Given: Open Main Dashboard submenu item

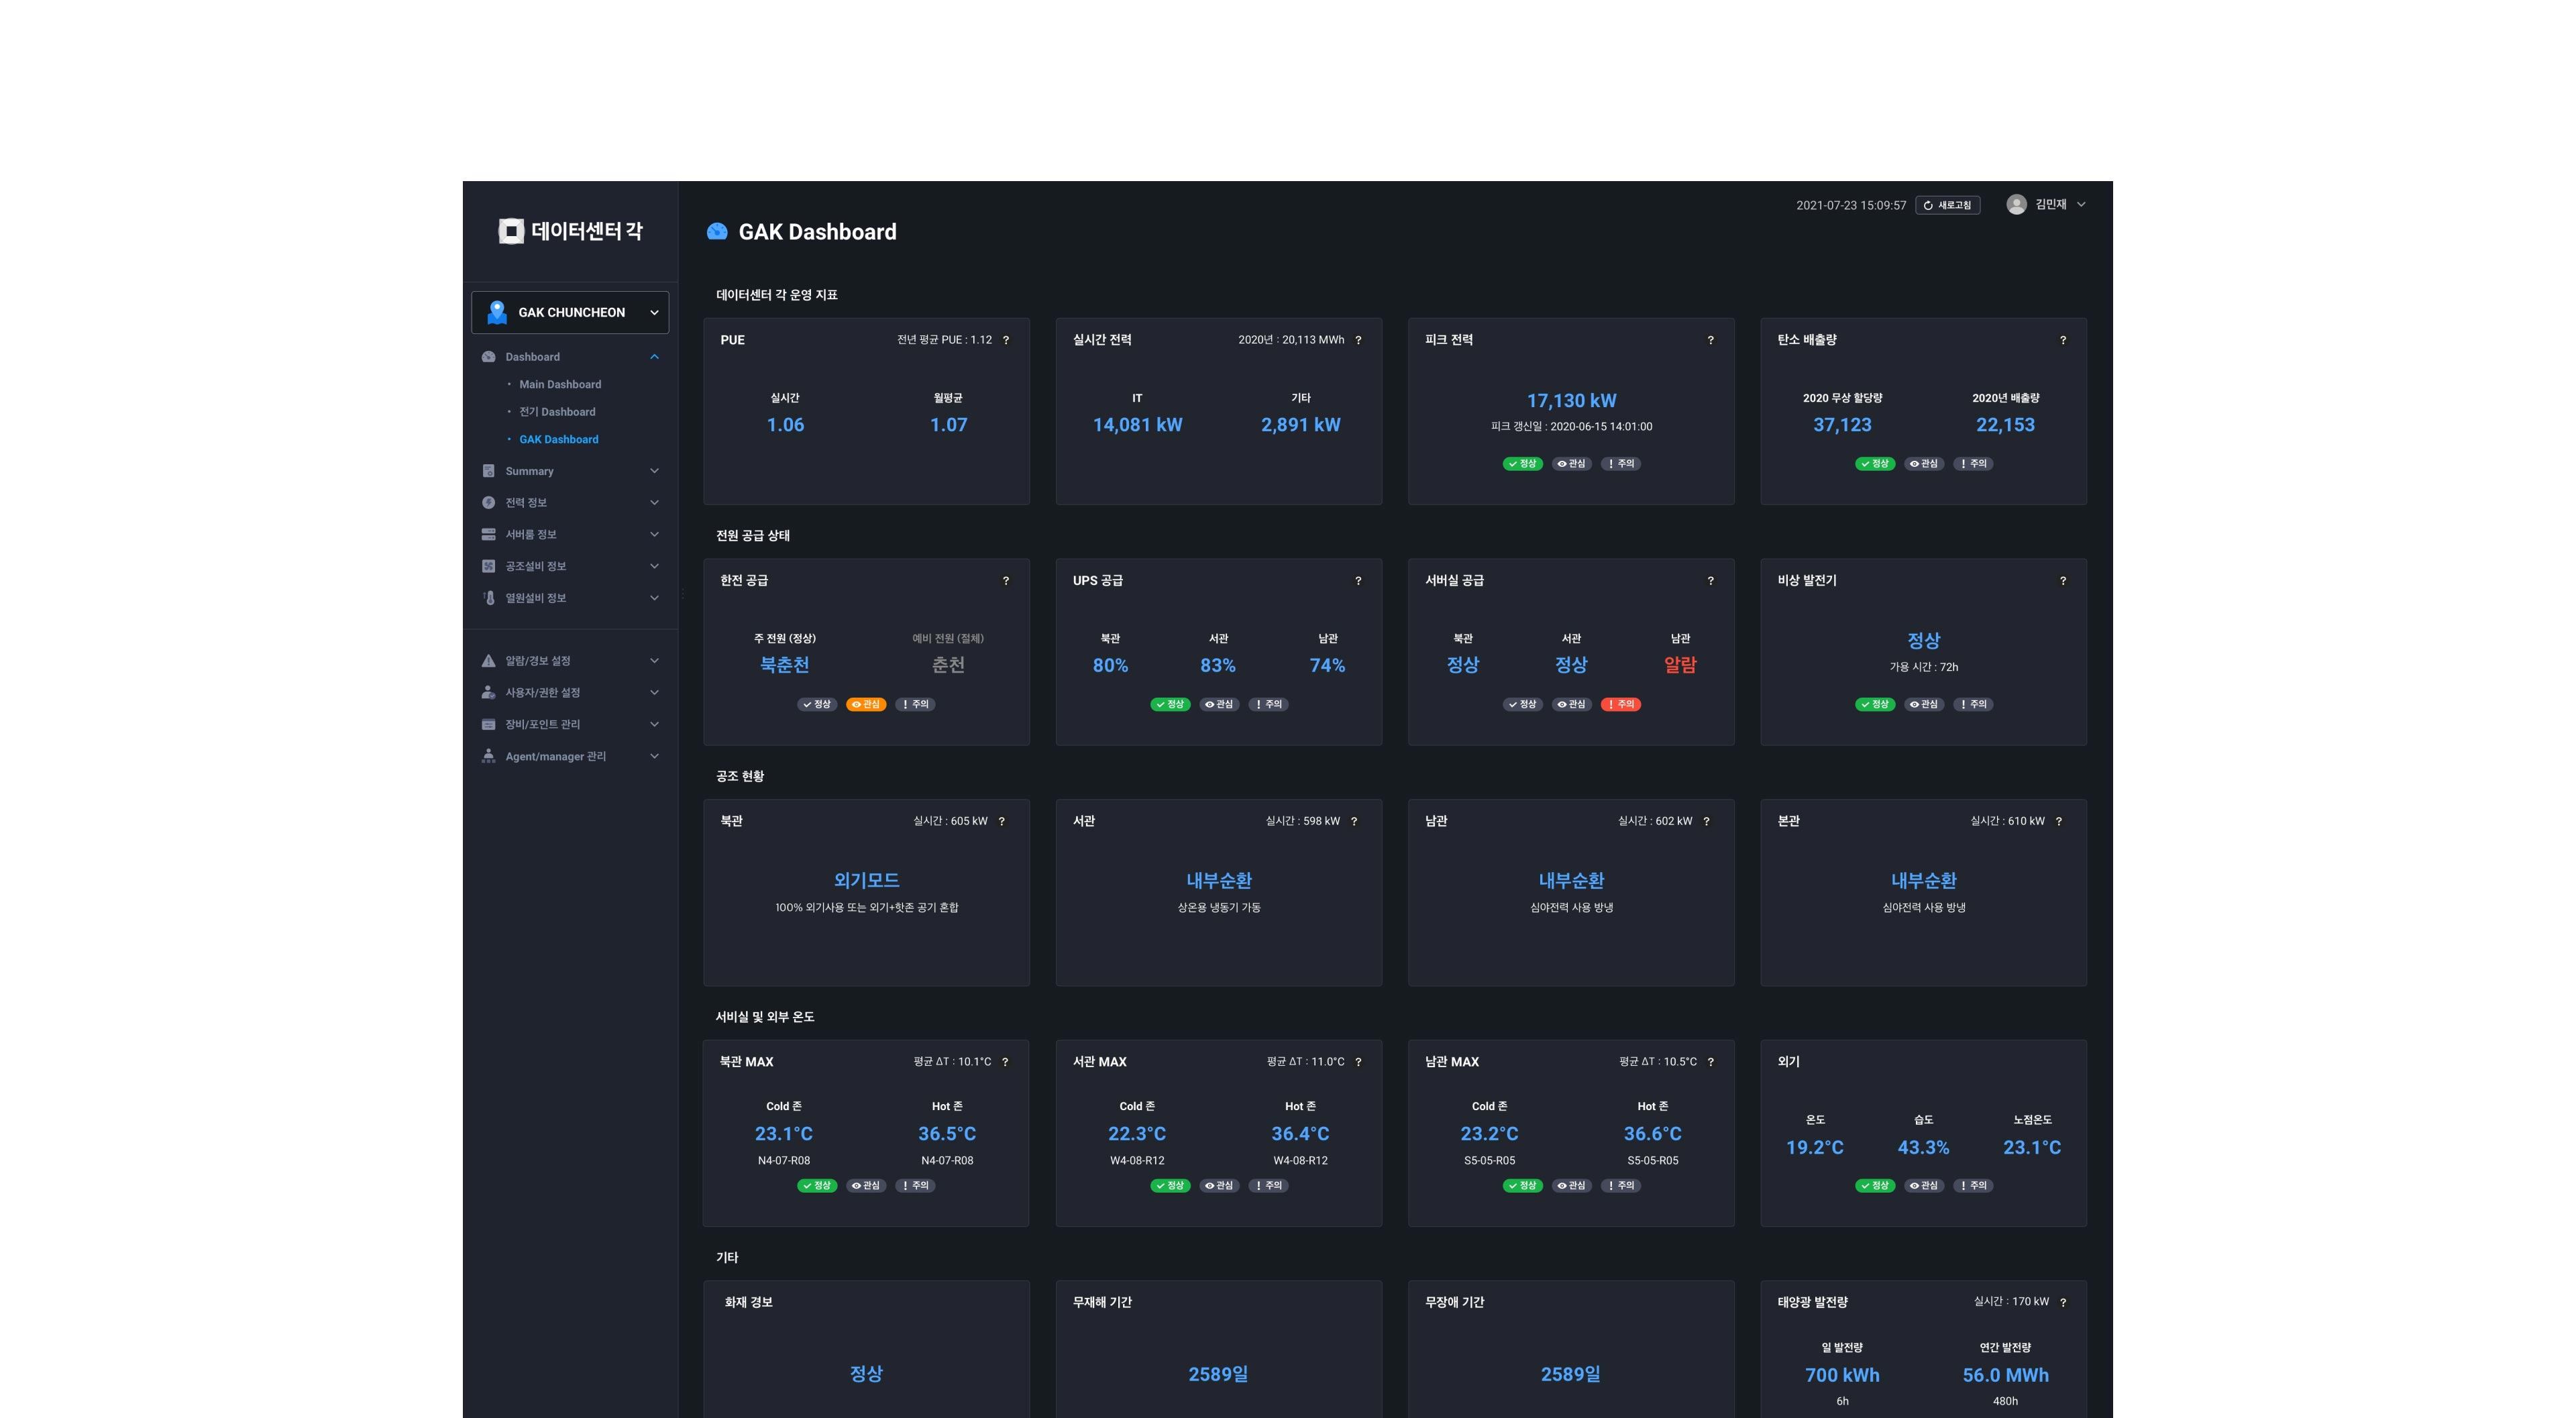Looking at the screenshot, I should 560,385.
